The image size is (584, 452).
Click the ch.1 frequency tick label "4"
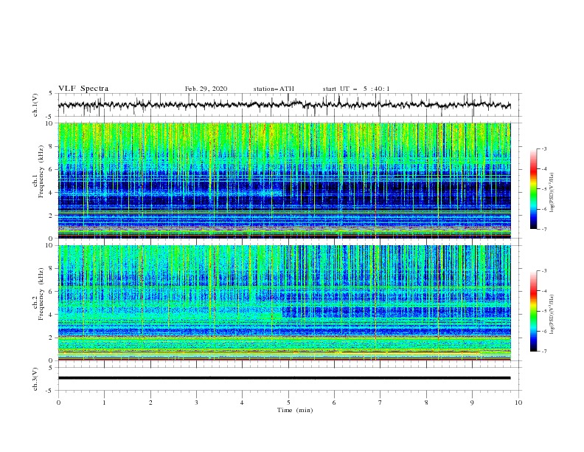click(52, 193)
